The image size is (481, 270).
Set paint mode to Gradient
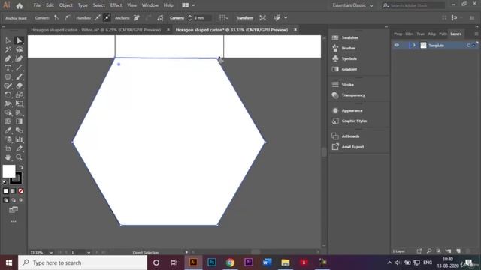tap(14, 191)
